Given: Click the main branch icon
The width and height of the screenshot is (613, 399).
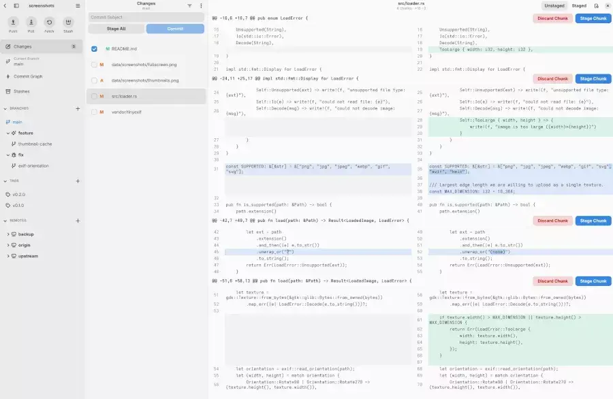Looking at the screenshot, I should tap(7, 122).
